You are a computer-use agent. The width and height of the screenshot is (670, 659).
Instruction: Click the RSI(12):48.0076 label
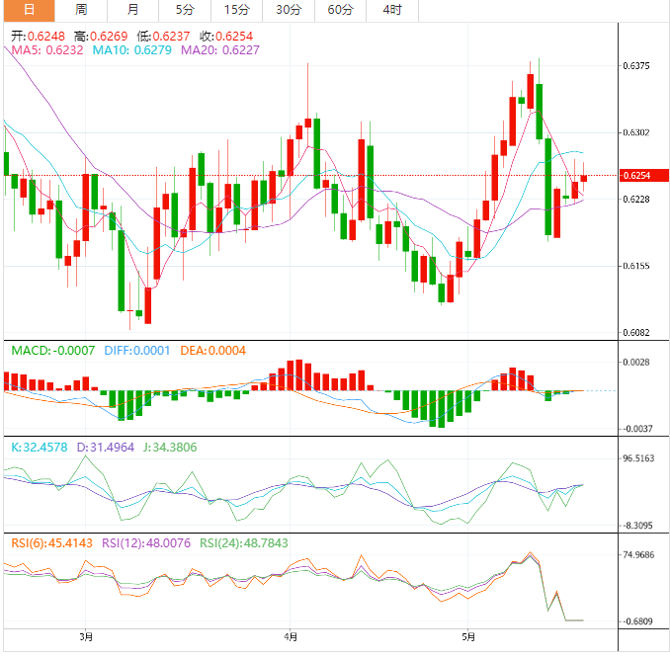(146, 543)
